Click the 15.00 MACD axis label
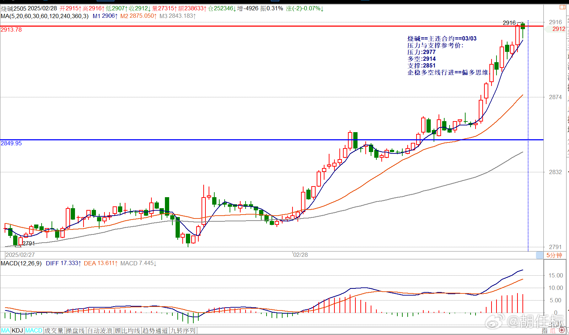The image size is (569, 335). click(x=555, y=275)
